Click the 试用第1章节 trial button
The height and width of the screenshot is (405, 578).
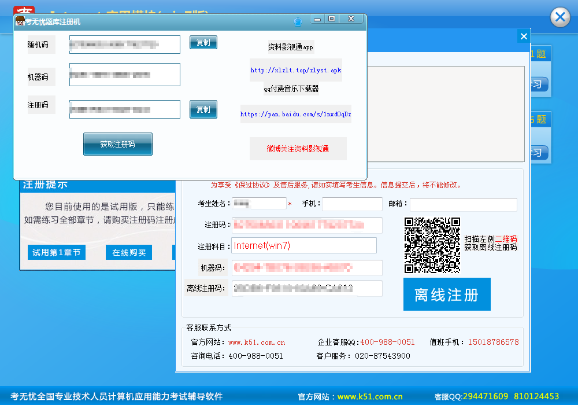click(x=56, y=252)
